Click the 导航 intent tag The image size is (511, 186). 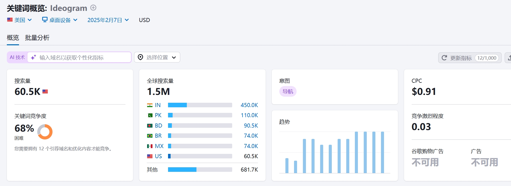pos(288,91)
